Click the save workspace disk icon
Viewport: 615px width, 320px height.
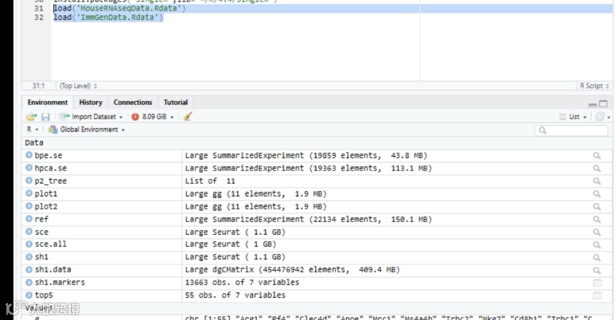46,117
